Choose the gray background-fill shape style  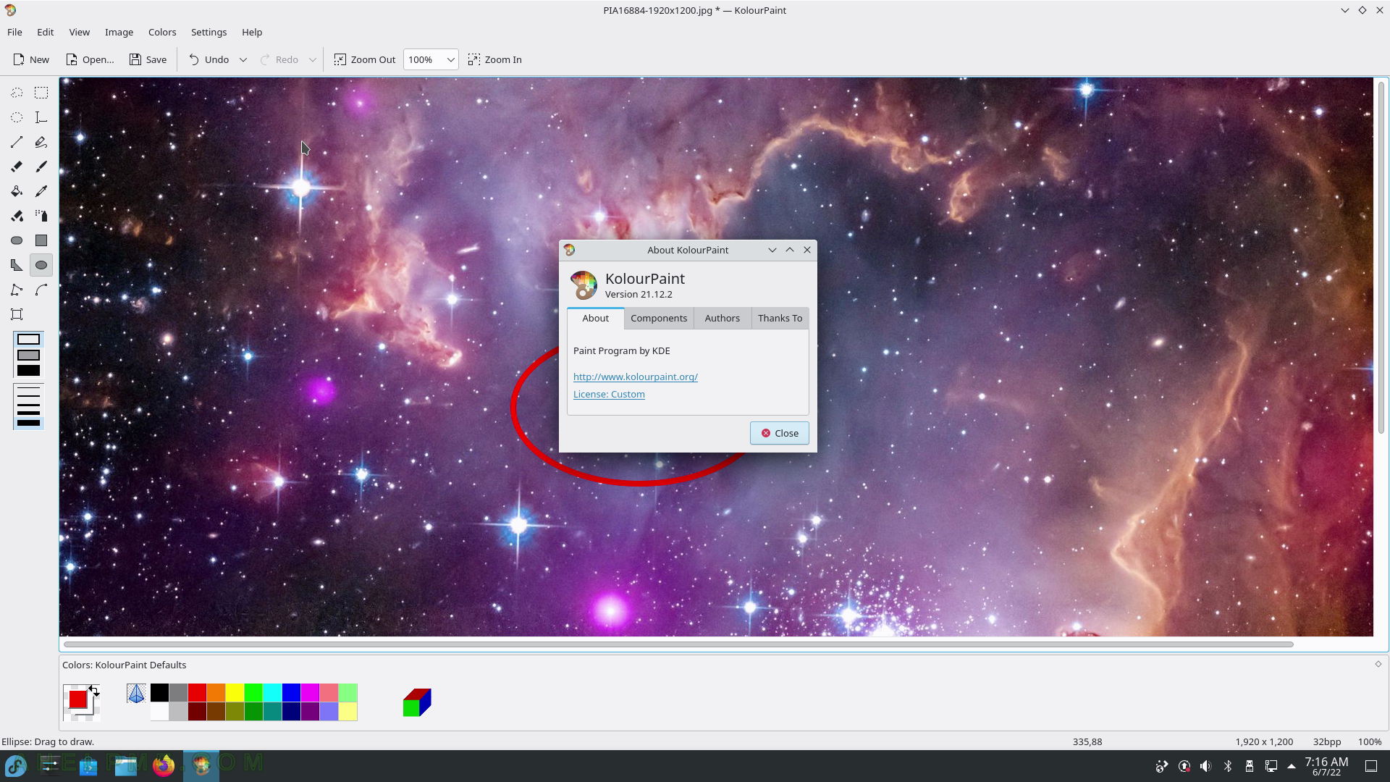(28, 356)
